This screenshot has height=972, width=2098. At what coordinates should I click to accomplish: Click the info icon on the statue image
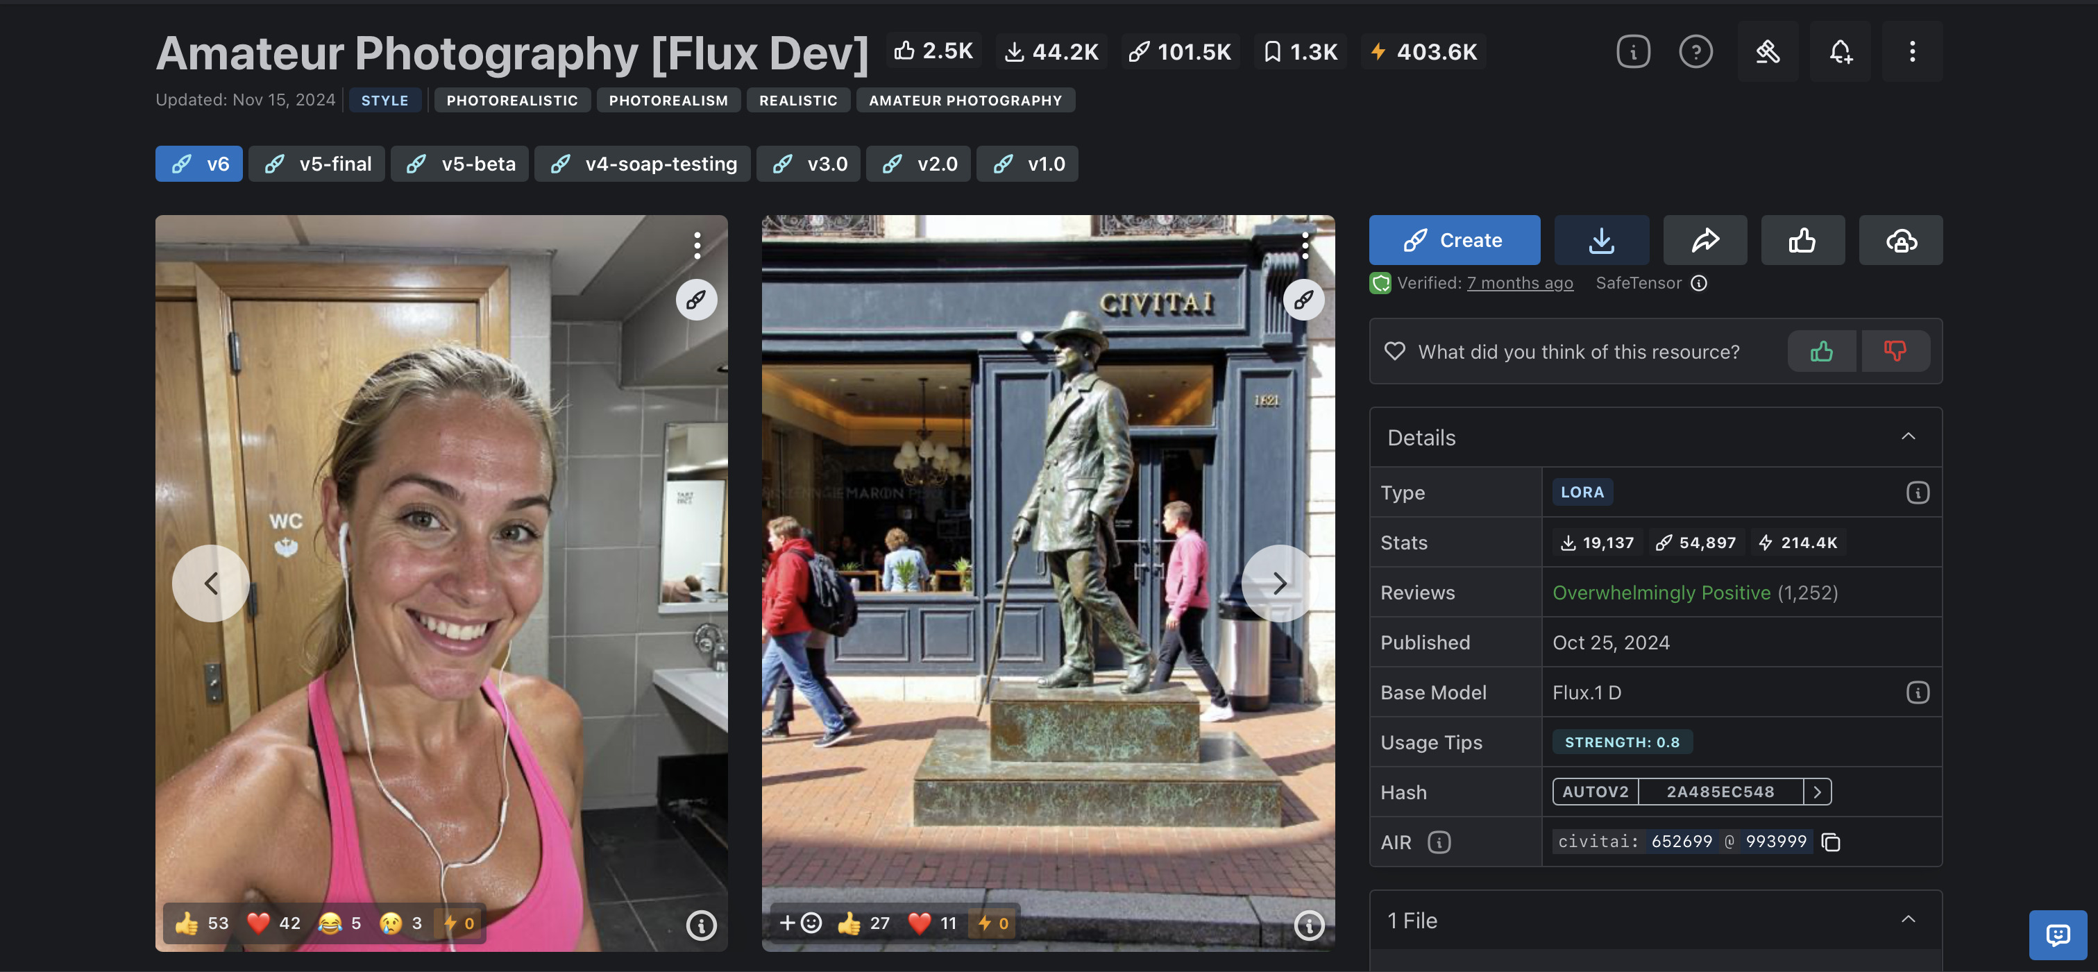(1309, 925)
